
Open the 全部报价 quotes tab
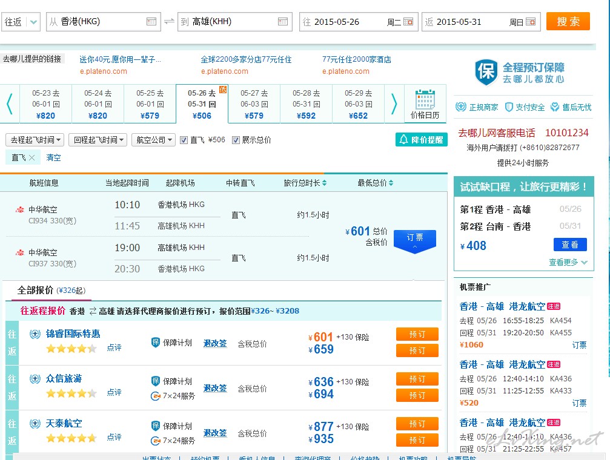51,291
